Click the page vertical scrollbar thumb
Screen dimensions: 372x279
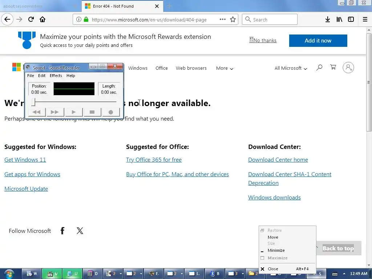369,82
